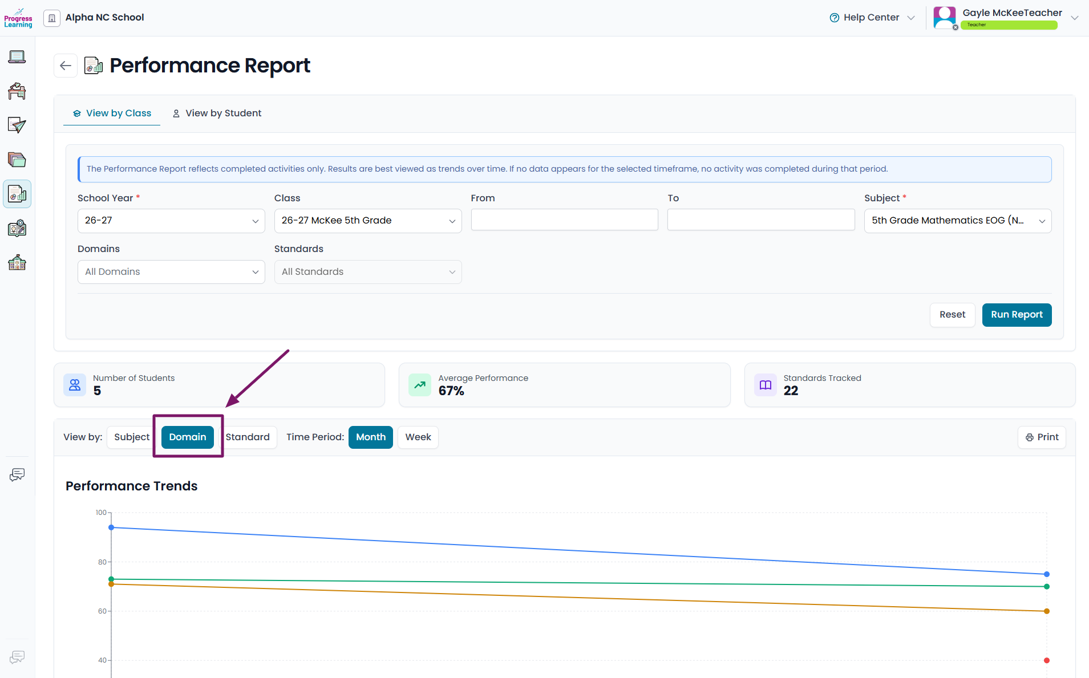Open the teacher desk sidebar icon

tap(17, 91)
